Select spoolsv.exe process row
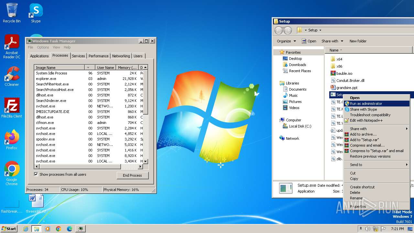The width and height of the screenshot is (414, 233). coord(89,139)
